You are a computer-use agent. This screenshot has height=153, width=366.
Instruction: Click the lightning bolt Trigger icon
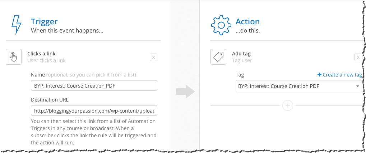tap(16, 25)
